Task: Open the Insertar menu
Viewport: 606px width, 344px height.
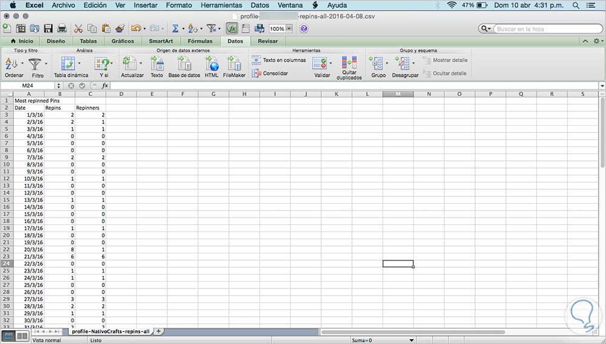Action: [x=145, y=5]
